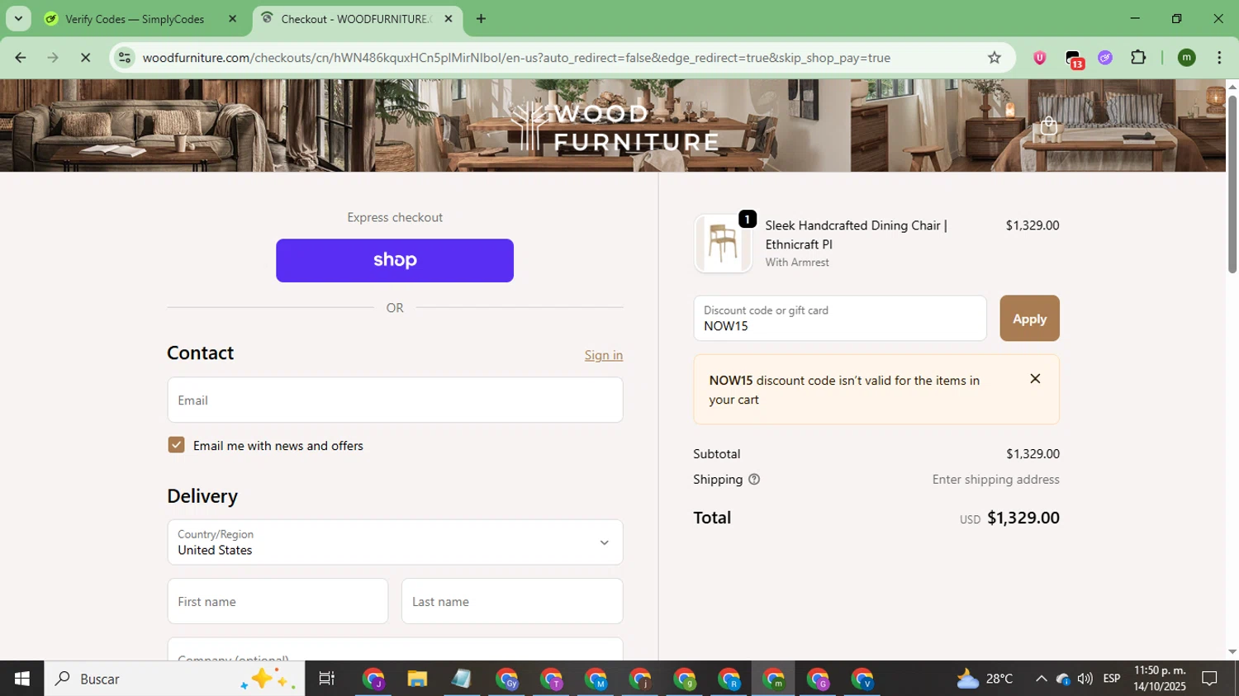Click the taskbar Buscar search box
Image resolution: width=1239 pixels, height=696 pixels.
coord(174,679)
